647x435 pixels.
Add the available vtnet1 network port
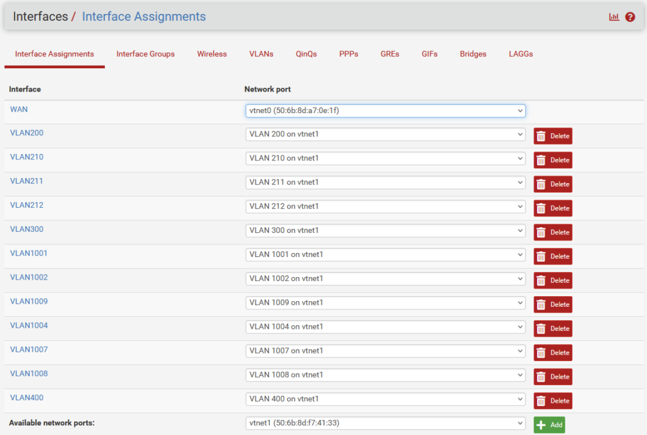pyautogui.click(x=549, y=425)
